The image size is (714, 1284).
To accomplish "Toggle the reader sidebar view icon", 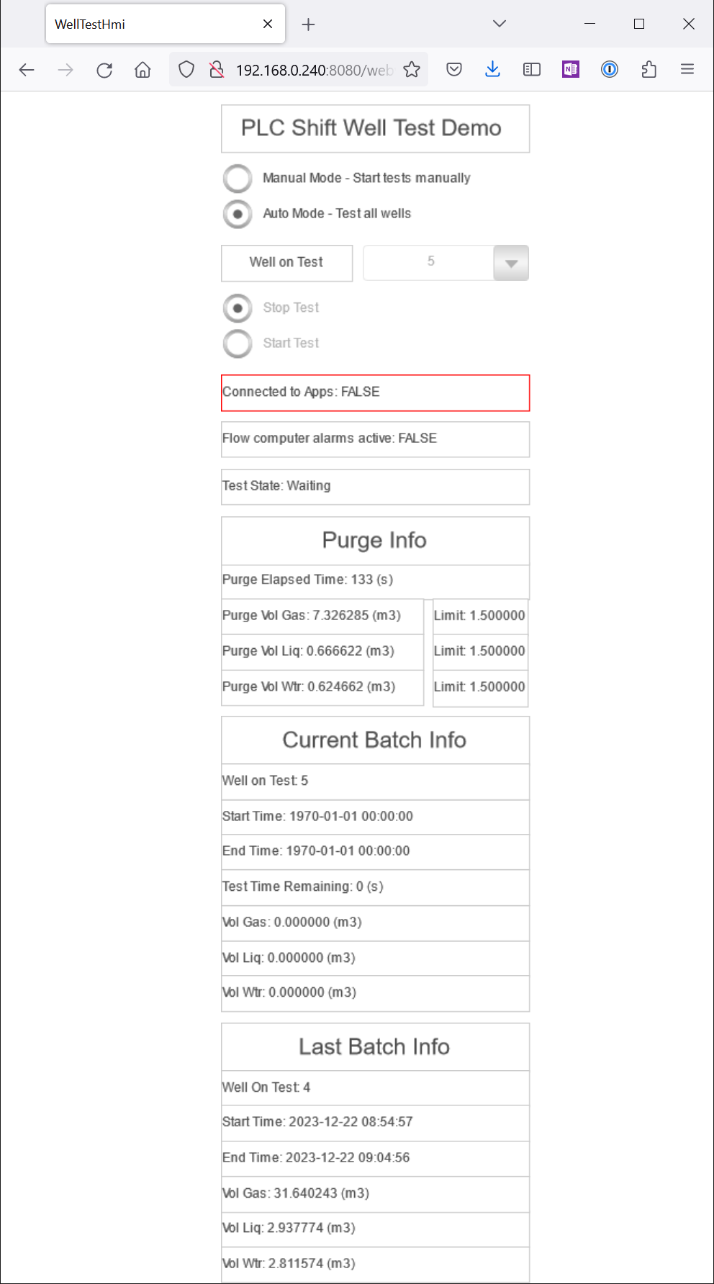I will point(532,70).
